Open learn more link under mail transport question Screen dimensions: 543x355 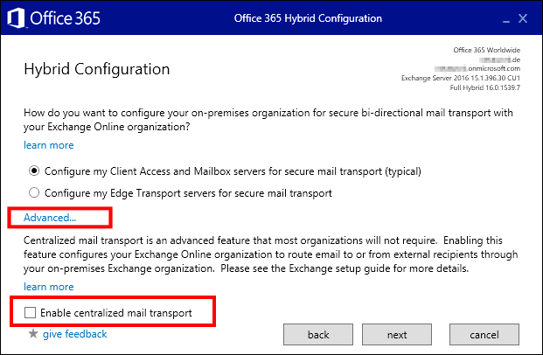tap(48, 145)
